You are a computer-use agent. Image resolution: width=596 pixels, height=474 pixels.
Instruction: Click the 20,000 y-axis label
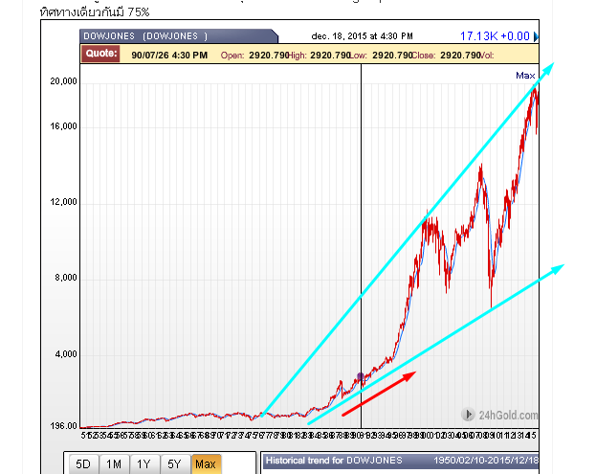coord(63,81)
